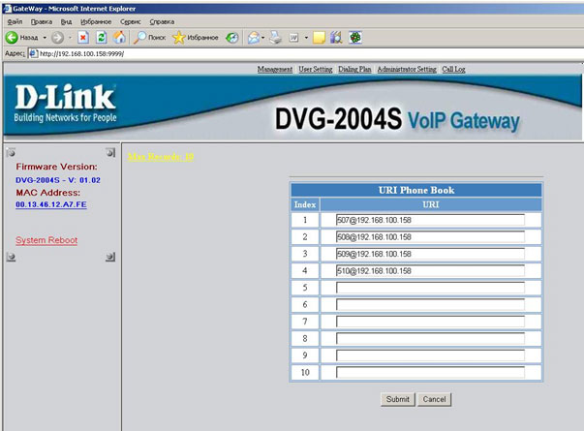
Task: Open the Administrator Setting link
Action: click(x=407, y=70)
